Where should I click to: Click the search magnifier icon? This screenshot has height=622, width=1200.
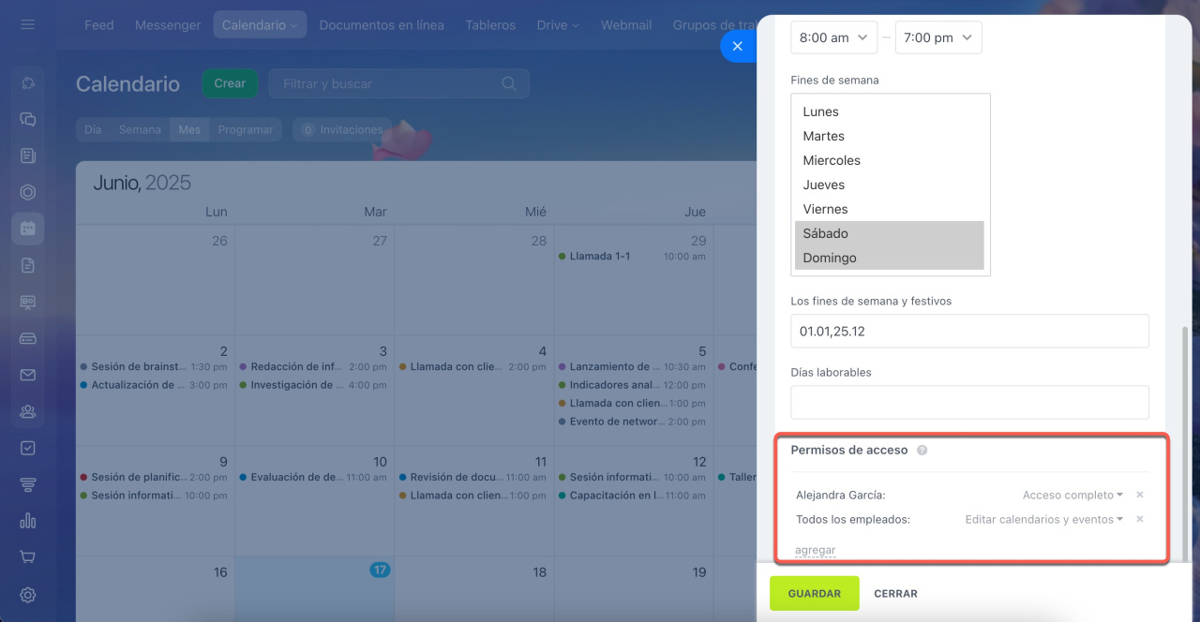[509, 83]
